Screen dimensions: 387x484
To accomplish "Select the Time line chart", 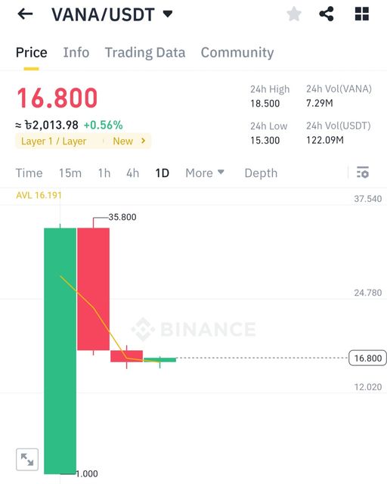I will coord(29,173).
